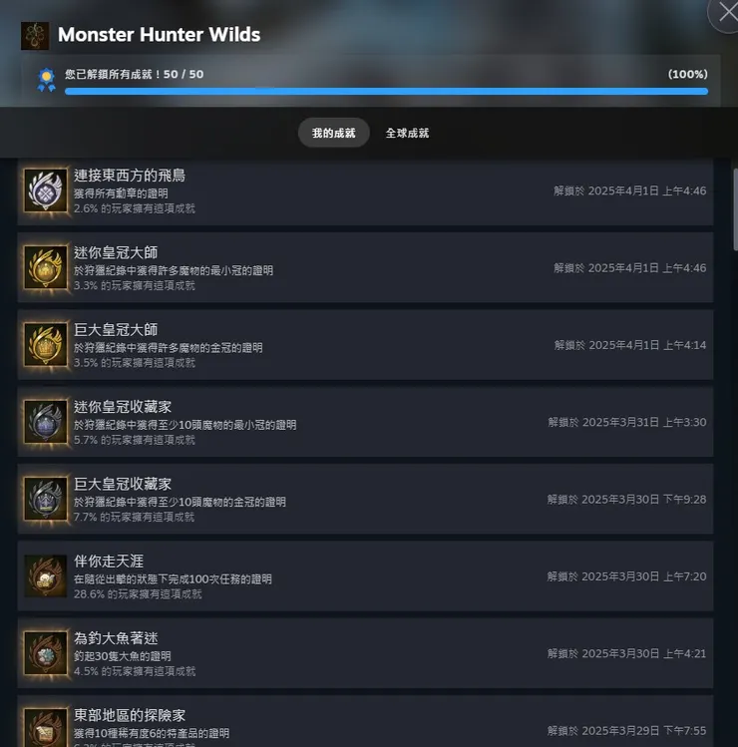Click the Monster Hunter Wilds game icon
Viewport: 738px width, 747px height.
[35, 36]
